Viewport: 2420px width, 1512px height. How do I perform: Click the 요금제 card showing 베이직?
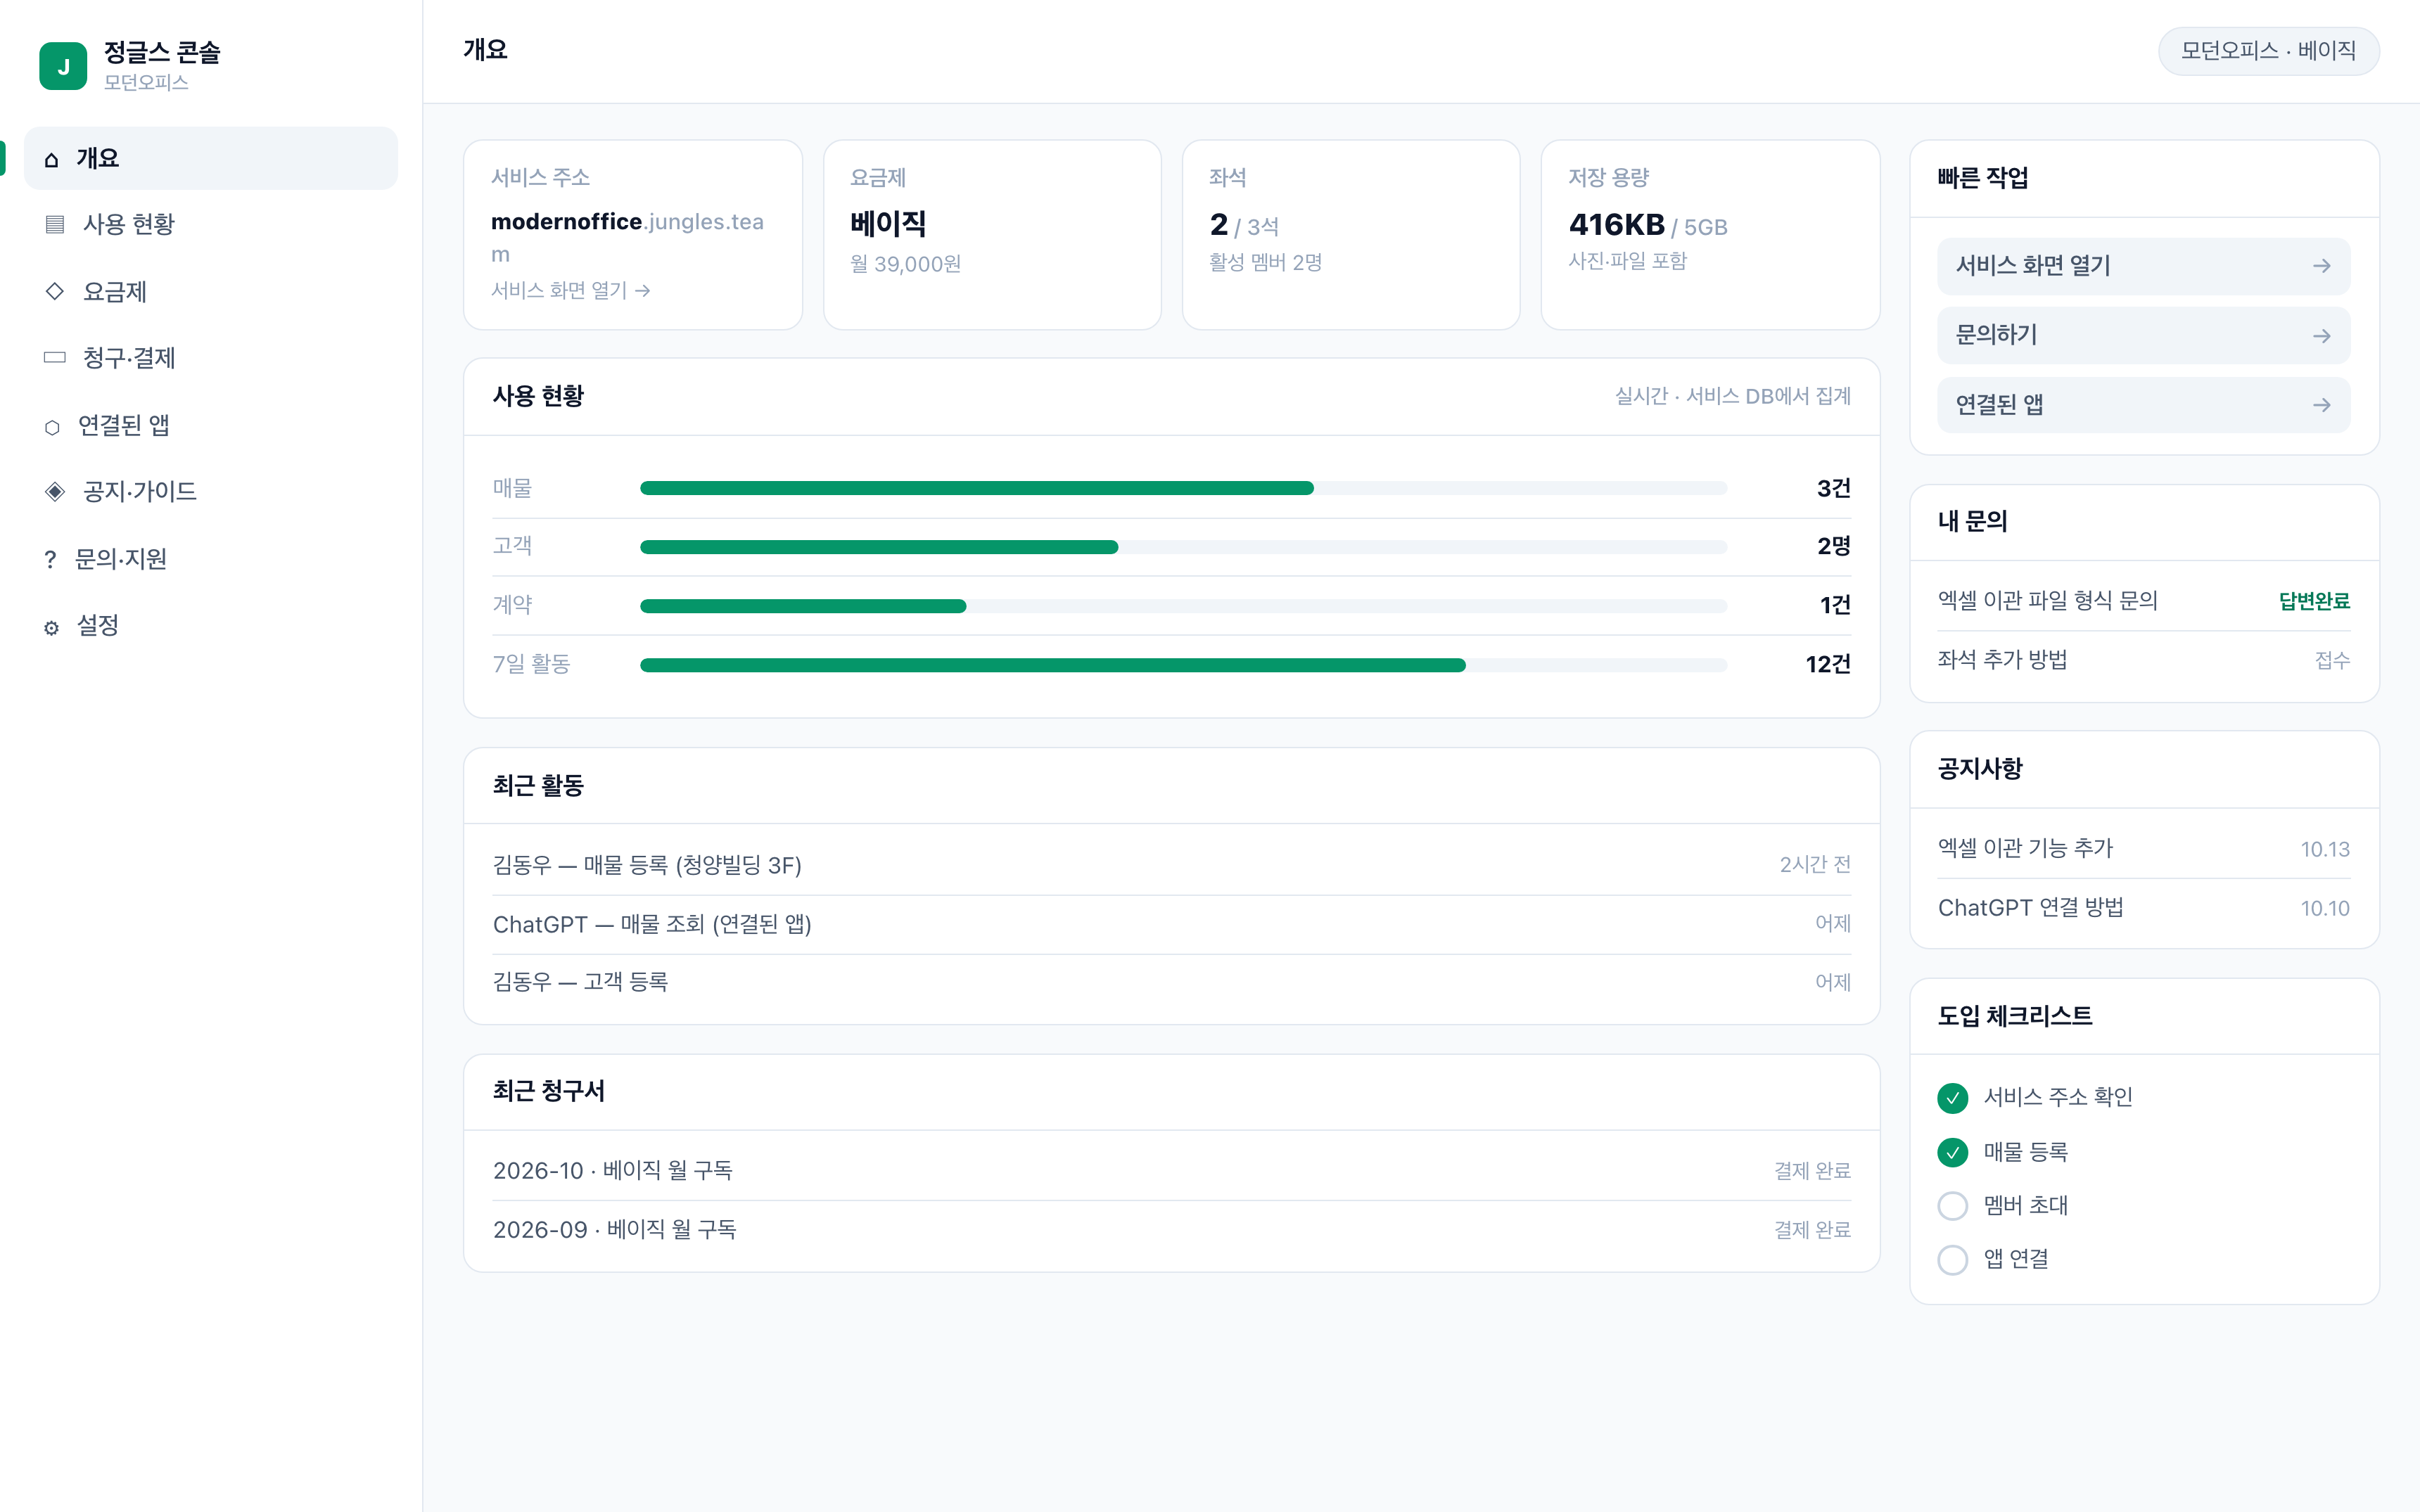point(992,235)
